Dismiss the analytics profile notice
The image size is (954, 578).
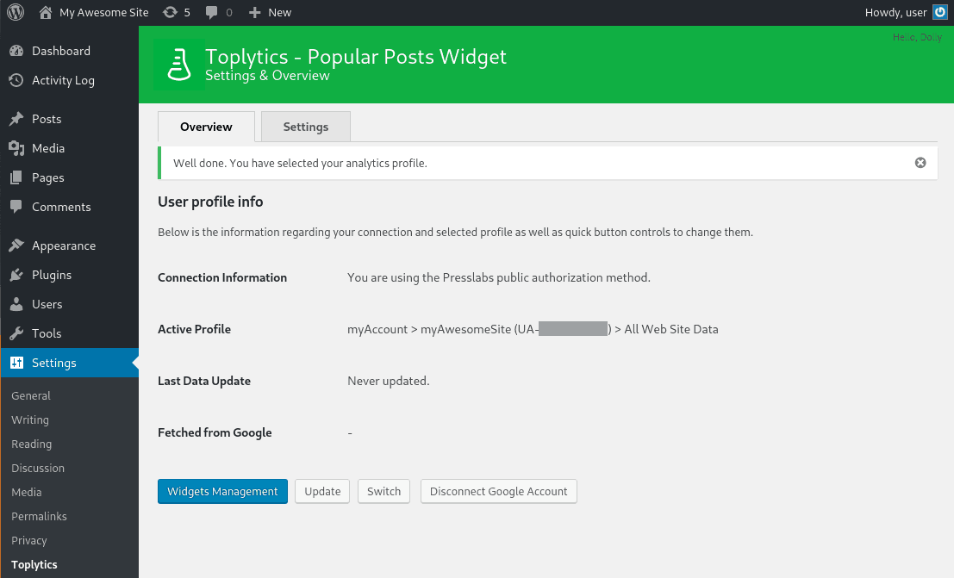(920, 163)
